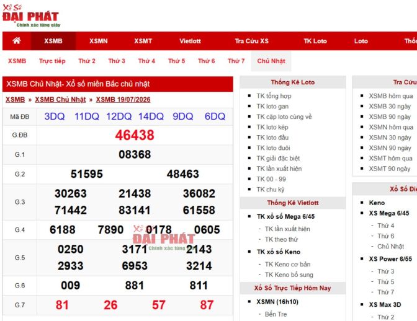Image resolution: width=417 pixels, height=321 pixels.
Task: Open TK giải đặc biệt link
Action: pos(278,158)
